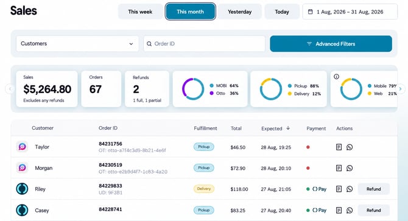Click Casey's customer avatar icon
408x221 pixels.
22,210
